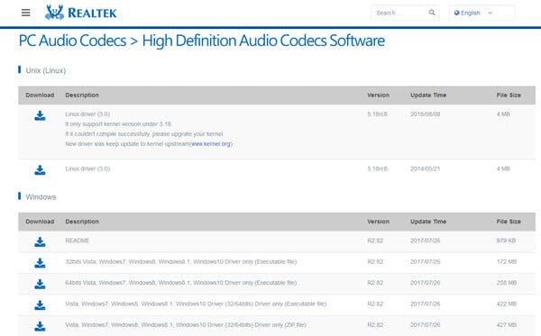This screenshot has height=336, width=541.
Task: Open the English language dropdown
Action: [x=481, y=13]
